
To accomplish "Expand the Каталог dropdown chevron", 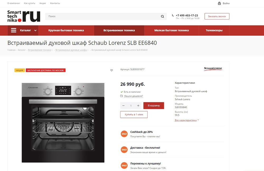I will click(35, 31).
